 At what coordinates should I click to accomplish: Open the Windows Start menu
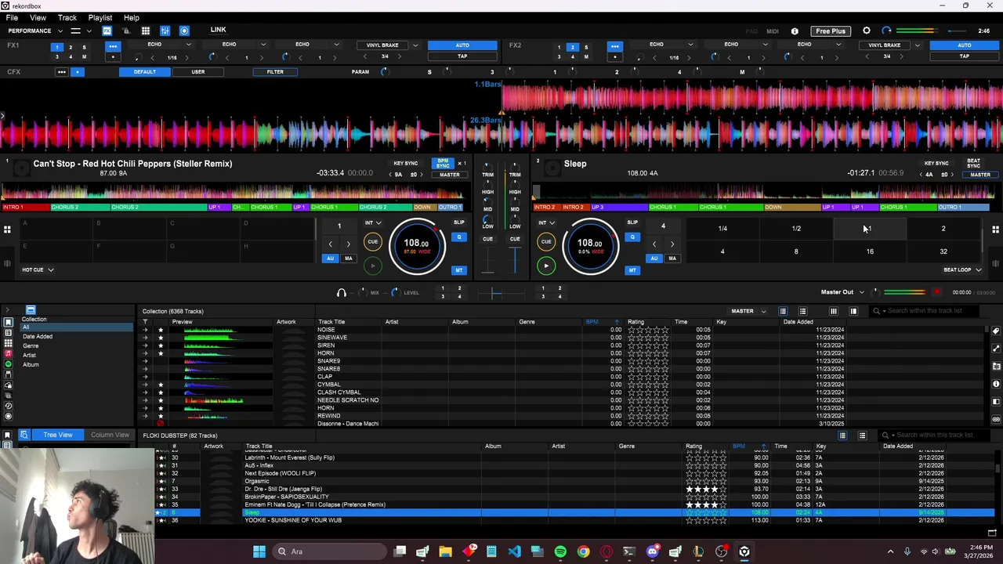click(259, 551)
